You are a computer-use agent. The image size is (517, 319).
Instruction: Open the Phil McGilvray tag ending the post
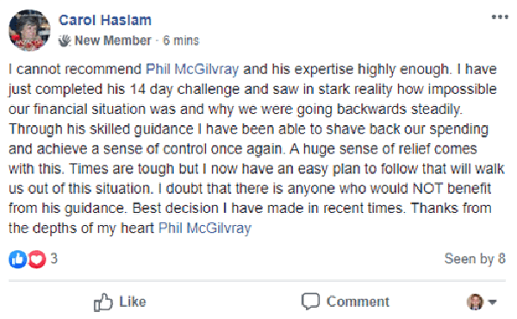point(205,228)
